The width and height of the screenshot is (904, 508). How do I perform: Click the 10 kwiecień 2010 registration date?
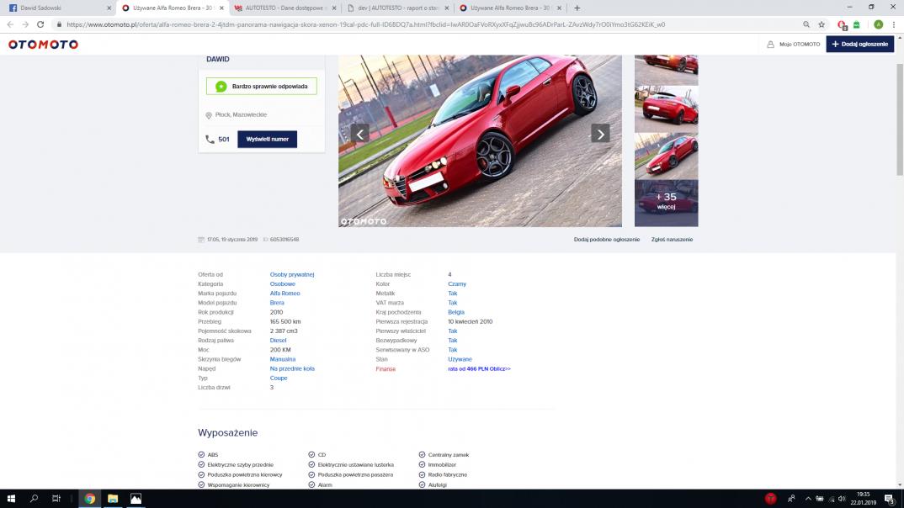click(470, 322)
